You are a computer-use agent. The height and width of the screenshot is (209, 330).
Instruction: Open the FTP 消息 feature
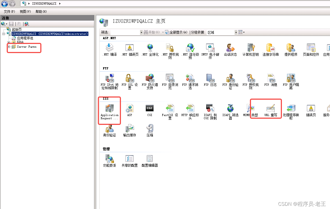pos(271,80)
